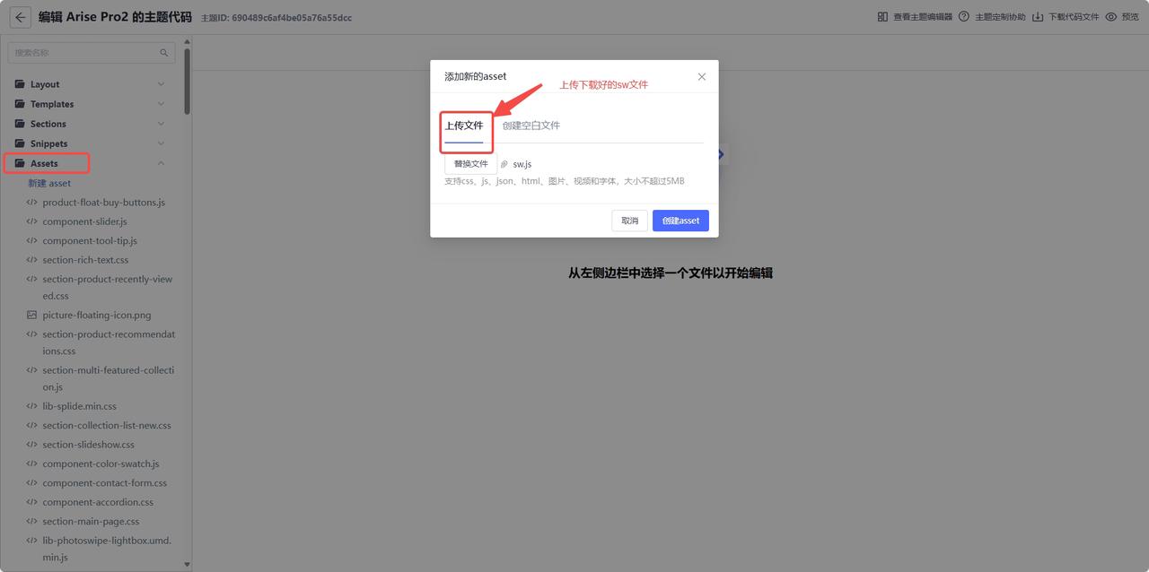Expand the Layout folder chevron
This screenshot has width=1149, height=572.
162,84
